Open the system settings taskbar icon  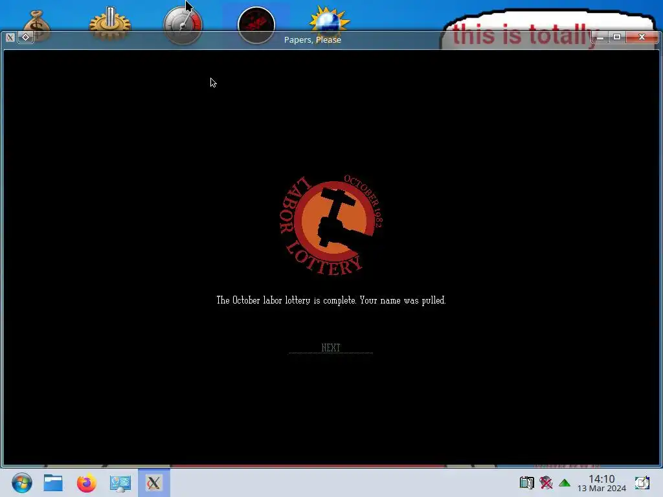pyautogui.click(x=120, y=483)
